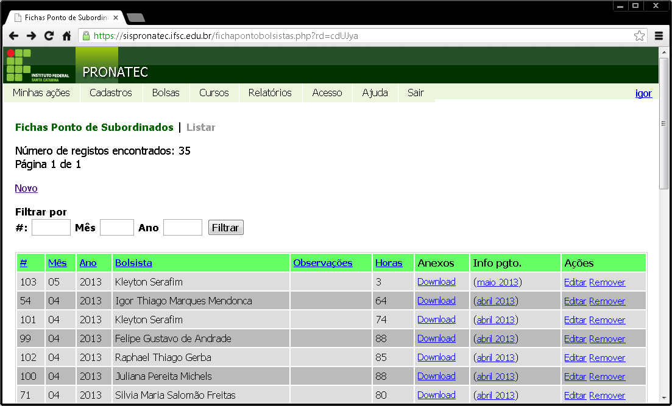672x406 pixels.
Task: Open the Relatórios menu
Action: [x=270, y=93]
